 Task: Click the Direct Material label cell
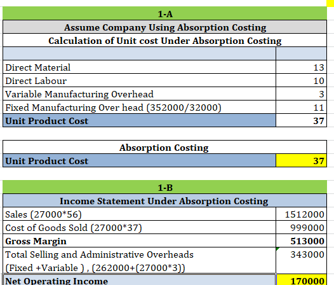[139, 67]
